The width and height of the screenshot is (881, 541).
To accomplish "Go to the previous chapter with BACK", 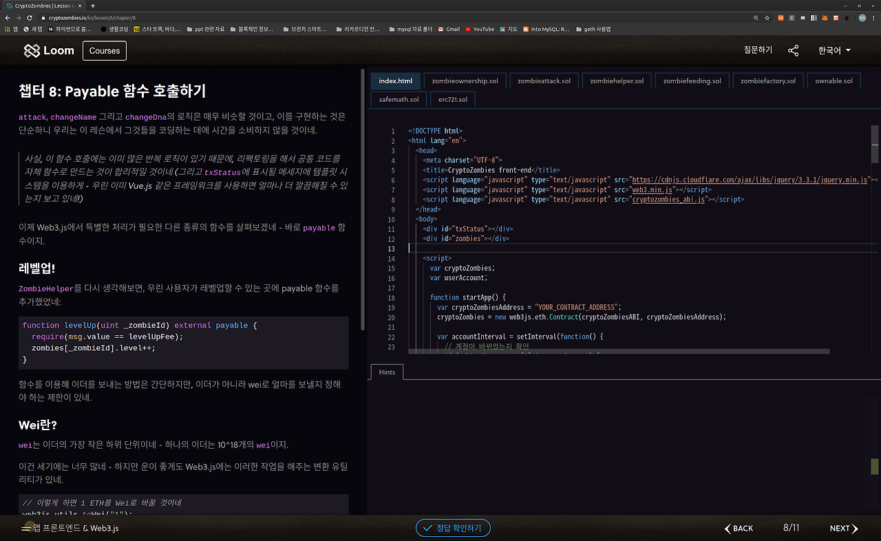I will point(739,528).
